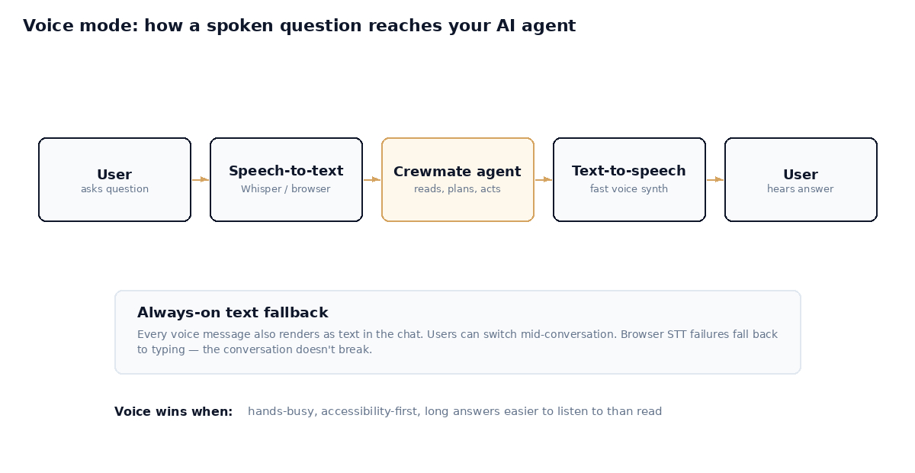Click the Whisper / browser subtitle
Image resolution: width=915 pixels, height=473 pixels.
(286, 189)
